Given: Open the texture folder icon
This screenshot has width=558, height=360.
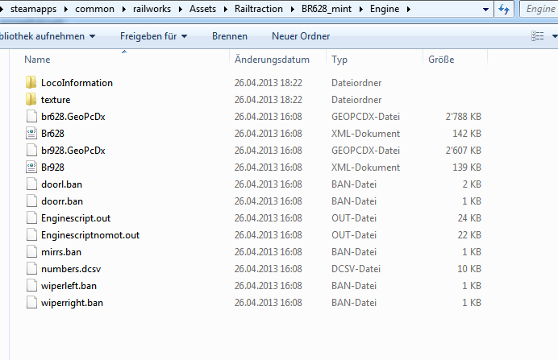Looking at the screenshot, I should pos(31,100).
